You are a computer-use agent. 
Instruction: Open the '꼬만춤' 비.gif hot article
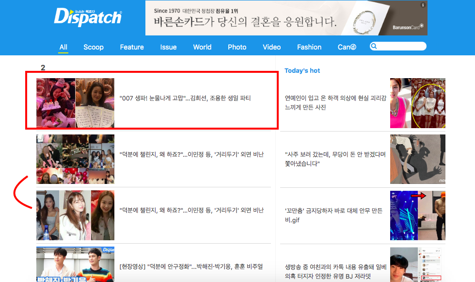tap(333, 216)
